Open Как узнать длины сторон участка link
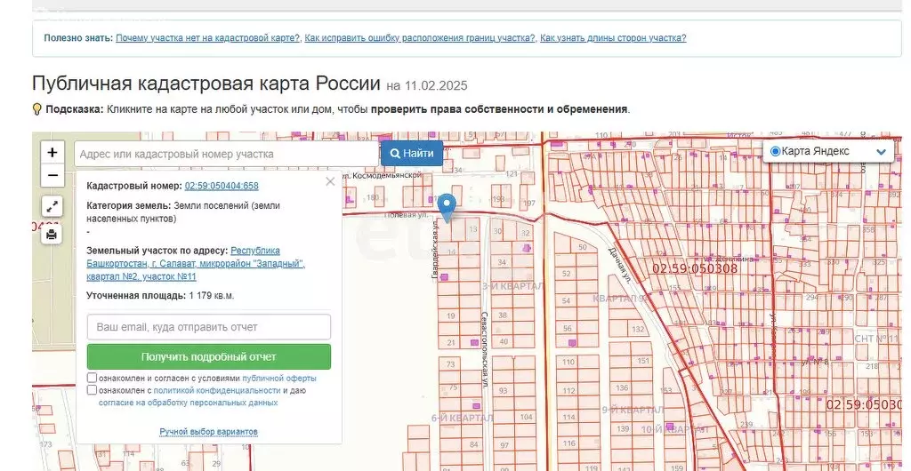The height and width of the screenshot is (471, 911). click(613, 38)
